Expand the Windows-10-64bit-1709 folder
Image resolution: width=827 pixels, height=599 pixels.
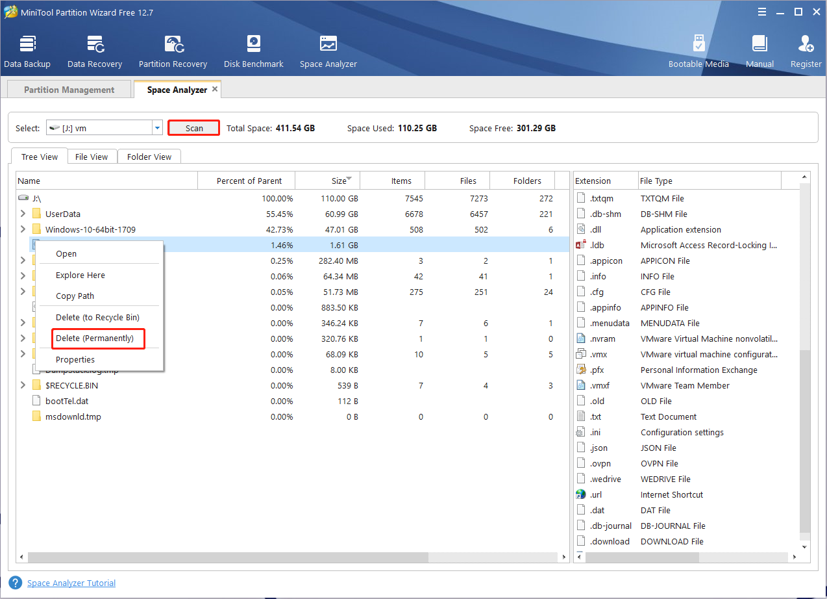tap(23, 229)
